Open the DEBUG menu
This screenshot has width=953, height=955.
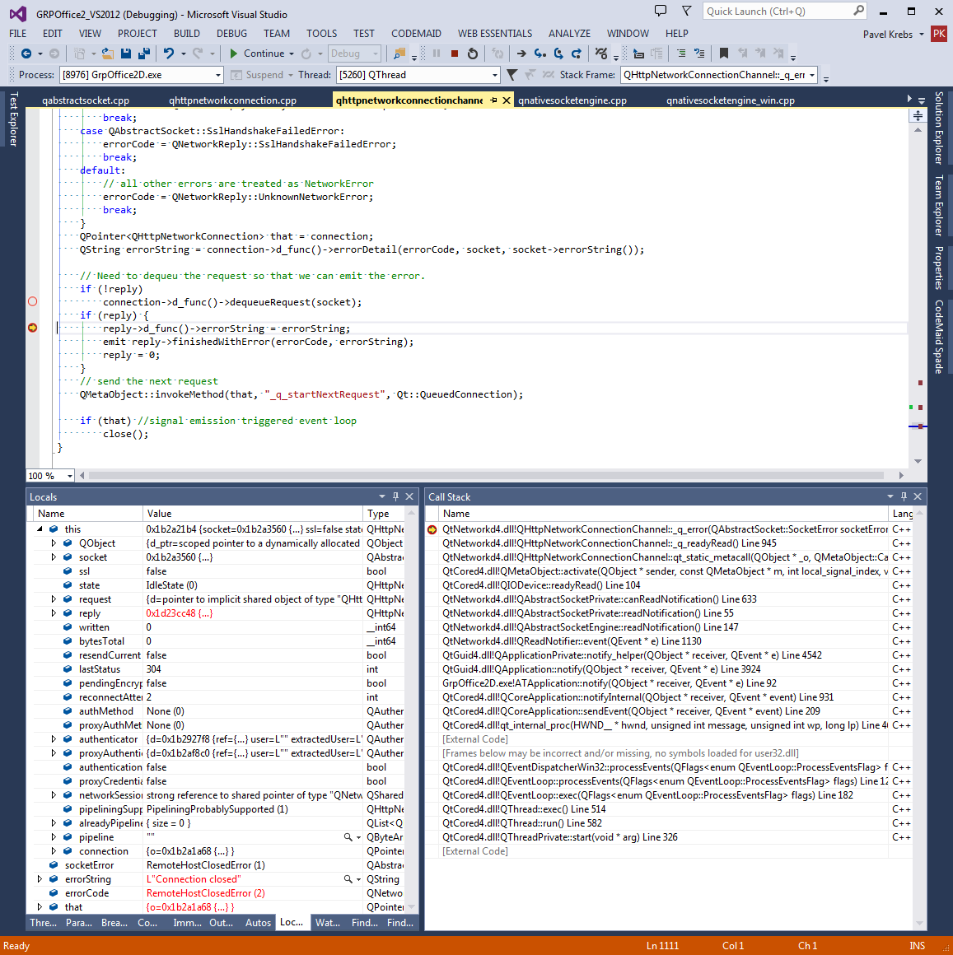pos(231,34)
